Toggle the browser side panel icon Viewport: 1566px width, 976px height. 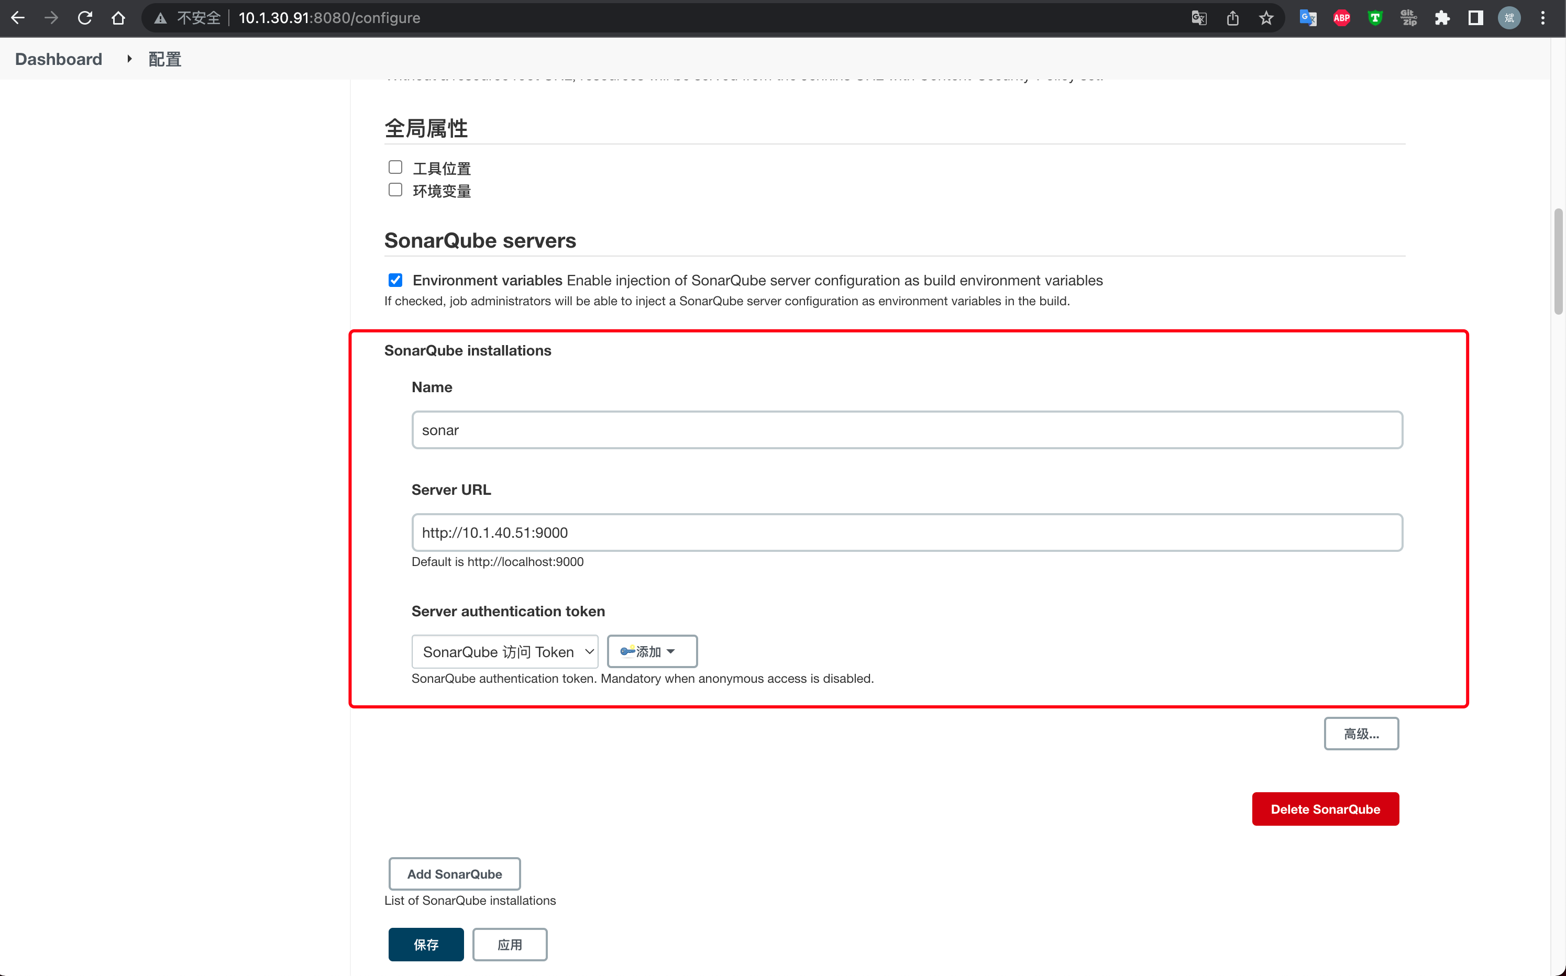tap(1475, 18)
